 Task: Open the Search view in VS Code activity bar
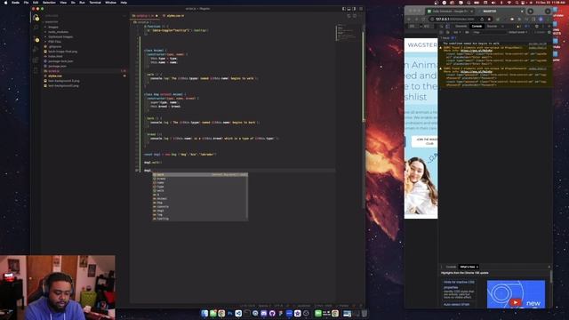coord(36,28)
